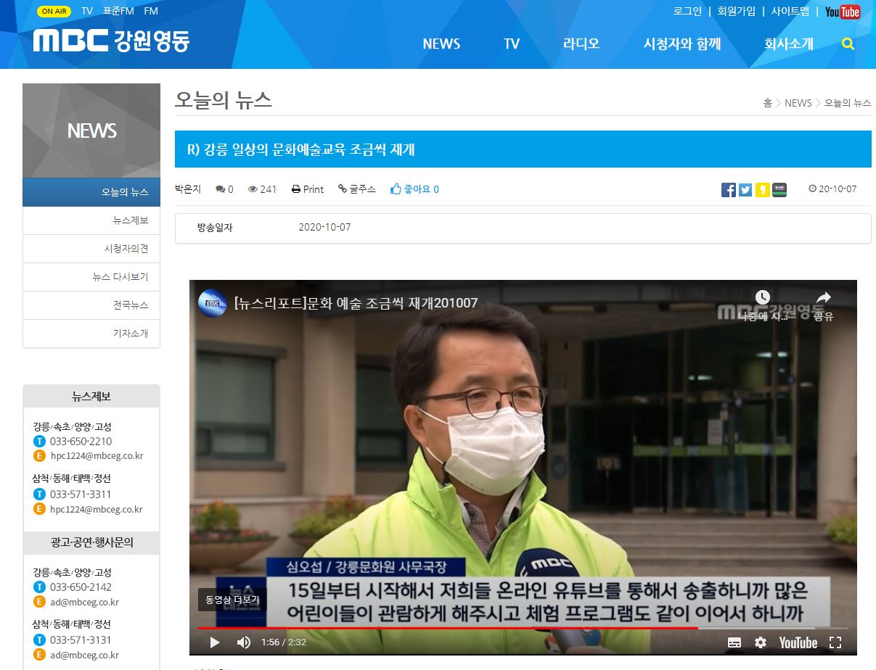
Task: Click 표준FM on-air link
Action: (118, 12)
